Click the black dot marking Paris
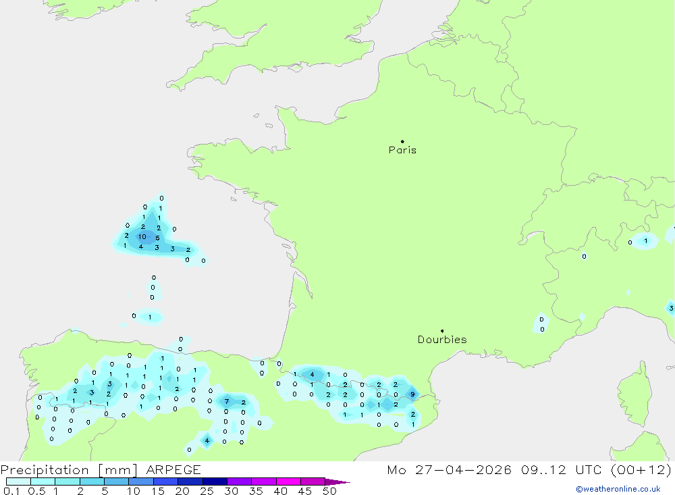 coord(402,141)
